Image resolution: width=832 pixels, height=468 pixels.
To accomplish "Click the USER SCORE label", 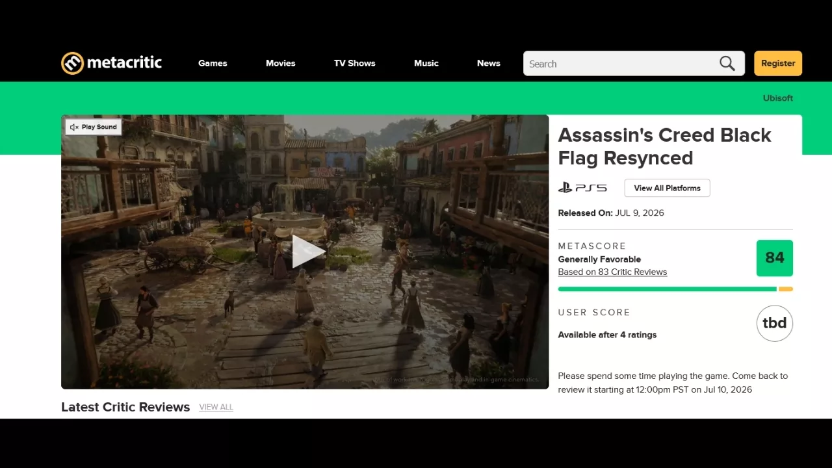I will [x=594, y=312].
